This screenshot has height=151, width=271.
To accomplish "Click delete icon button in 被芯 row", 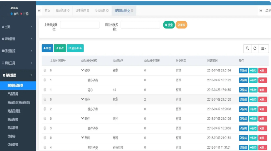I will pos(263,70).
